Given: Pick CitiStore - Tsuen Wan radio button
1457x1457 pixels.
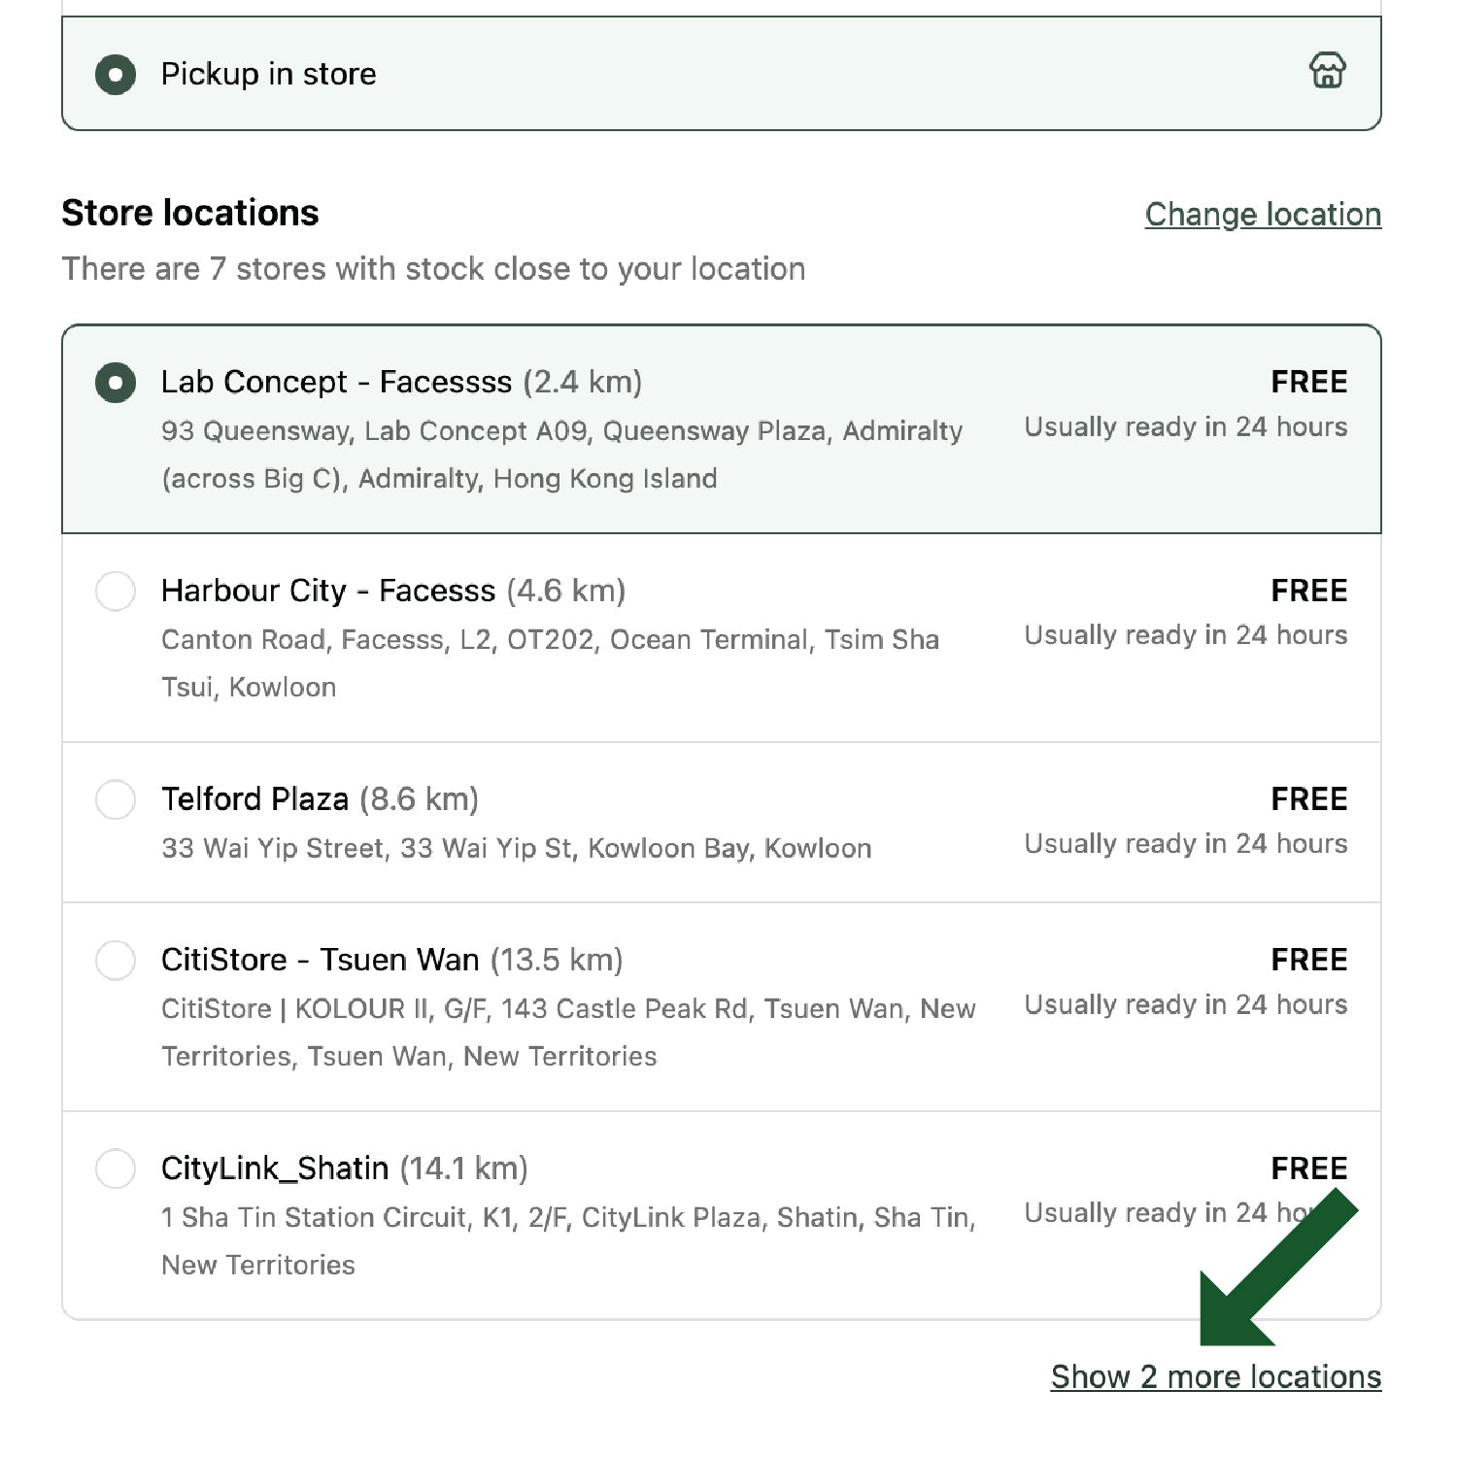Looking at the screenshot, I should (116, 960).
